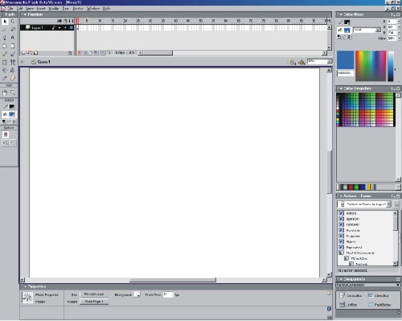Screen dimensions: 402x321
Task: Collapse the Timeline panel
Action: point(25,14)
